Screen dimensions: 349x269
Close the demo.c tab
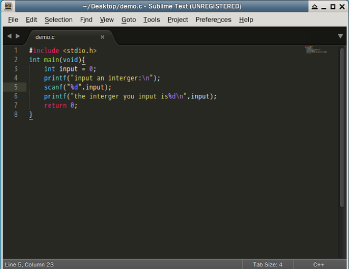(102, 37)
